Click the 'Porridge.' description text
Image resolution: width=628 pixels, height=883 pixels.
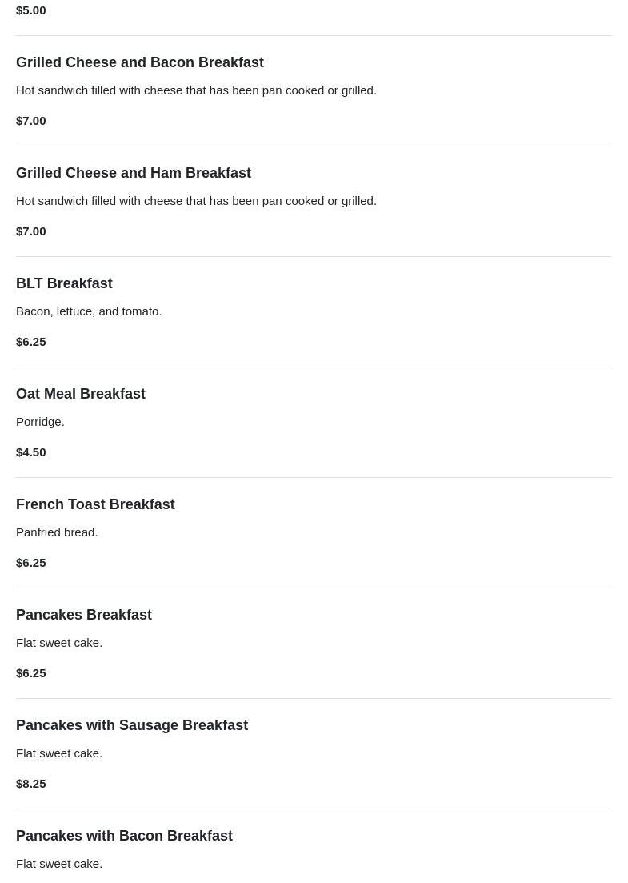click(40, 421)
